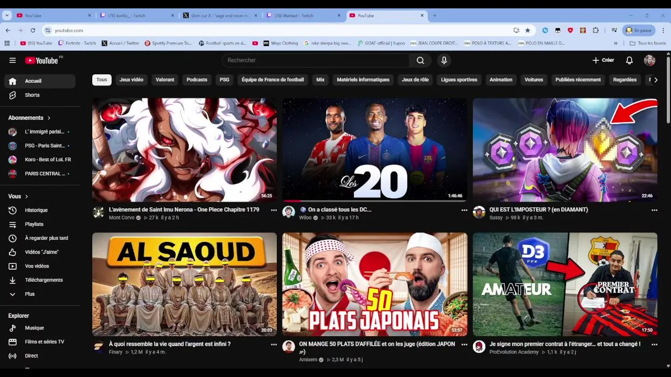This screenshot has width=671, height=377.
Task: Go to Accueil in the sidebar
Action: 40,81
